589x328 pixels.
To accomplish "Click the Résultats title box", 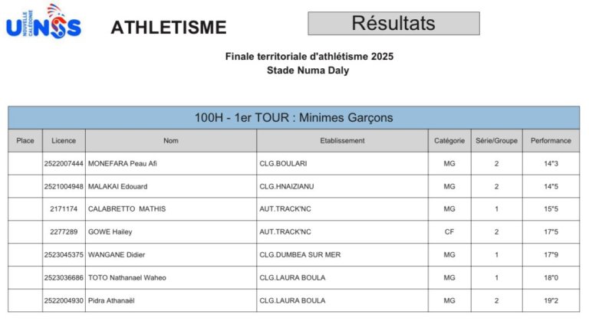I will [x=393, y=24].
